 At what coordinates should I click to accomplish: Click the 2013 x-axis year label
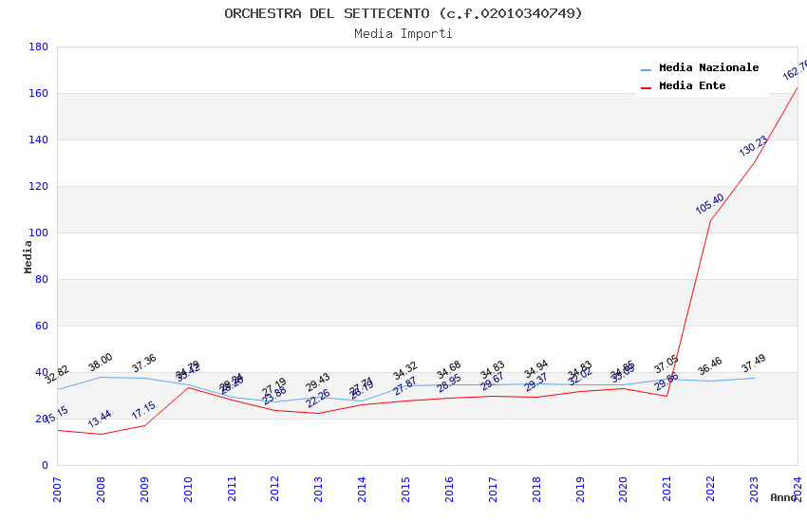click(319, 489)
